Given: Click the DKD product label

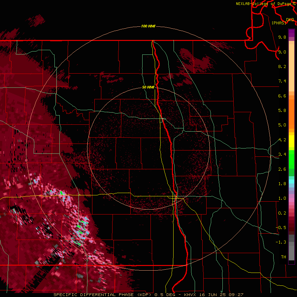Looking at the screenshot, I should coord(290,19).
